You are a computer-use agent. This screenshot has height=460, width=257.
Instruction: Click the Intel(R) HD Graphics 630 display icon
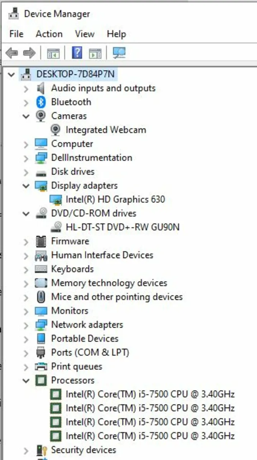coord(55,199)
